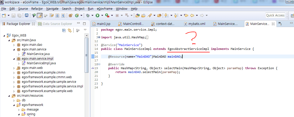
Task: Click Collapse All in Package Explorer
Action: [64, 30]
